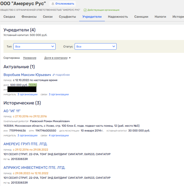Click period с 27.10.2016 по 29.12.2016
This screenshot has width=184, height=186.
pos(30,116)
